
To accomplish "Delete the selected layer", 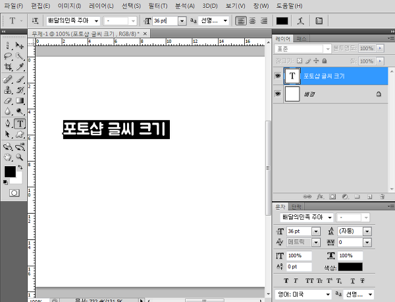I will (382, 196).
